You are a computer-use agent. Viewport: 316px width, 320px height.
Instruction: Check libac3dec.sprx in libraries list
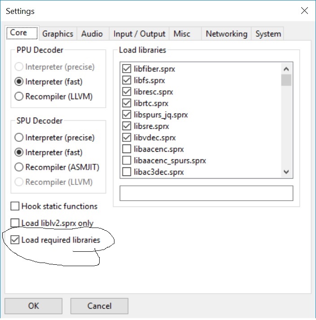[x=127, y=172]
